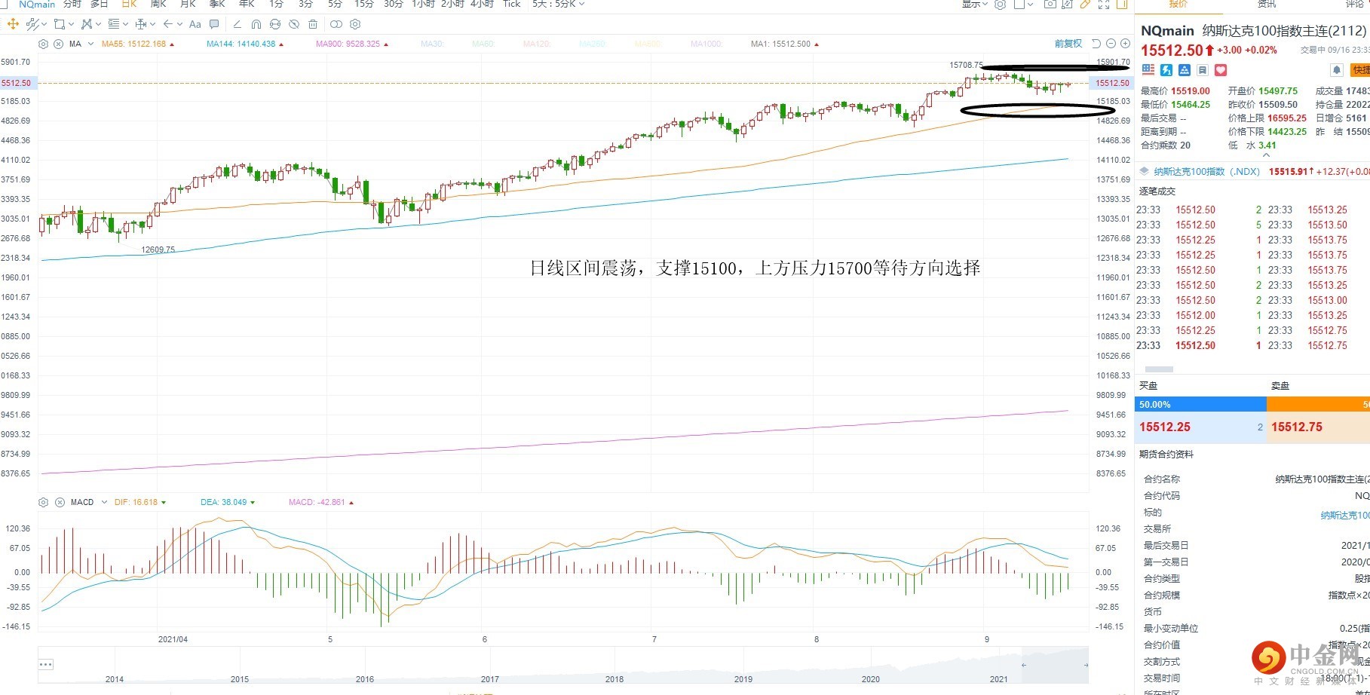Image resolution: width=1370 pixels, height=695 pixels.
Task: Undo chart zoom with reset arrow
Action: click(x=1096, y=44)
